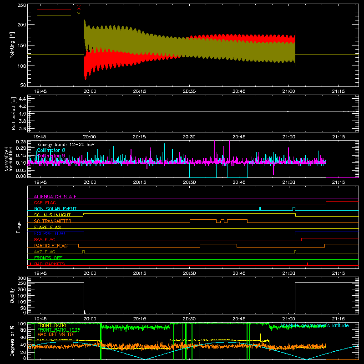
Task: Click the 20:15 time label under modulation plot
Action: (x=140, y=182)
